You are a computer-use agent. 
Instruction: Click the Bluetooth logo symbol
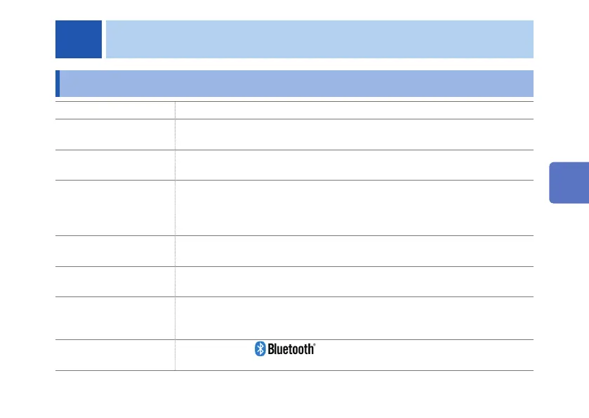pos(259,349)
